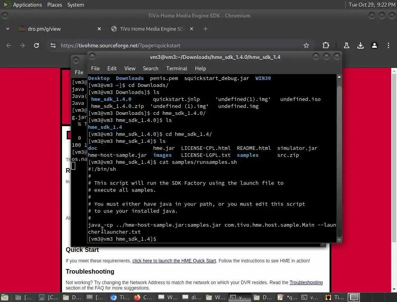Open the last 'Ti...' taskbar item with Java icon

(x=335, y=297)
